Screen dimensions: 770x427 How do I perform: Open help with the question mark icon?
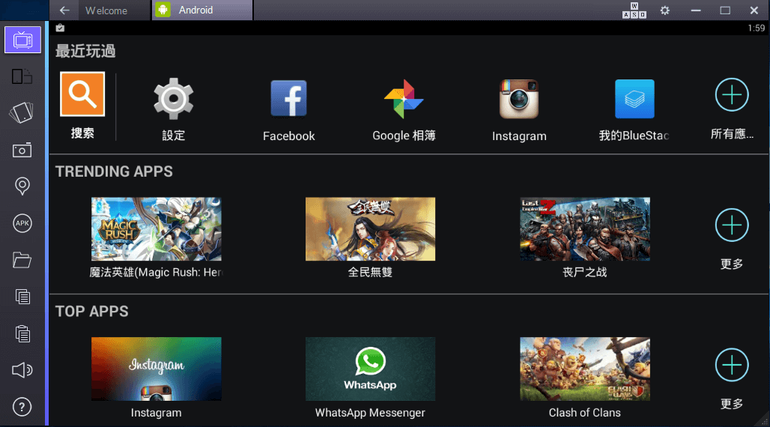point(22,407)
